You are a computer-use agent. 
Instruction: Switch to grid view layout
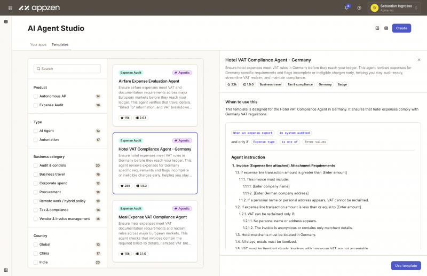click(377, 28)
